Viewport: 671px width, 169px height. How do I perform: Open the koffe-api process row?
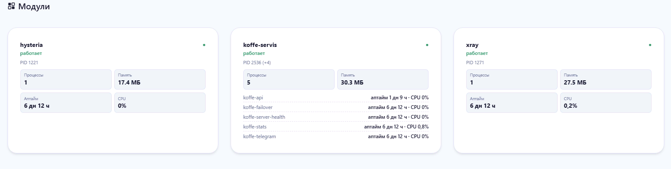[336, 98]
